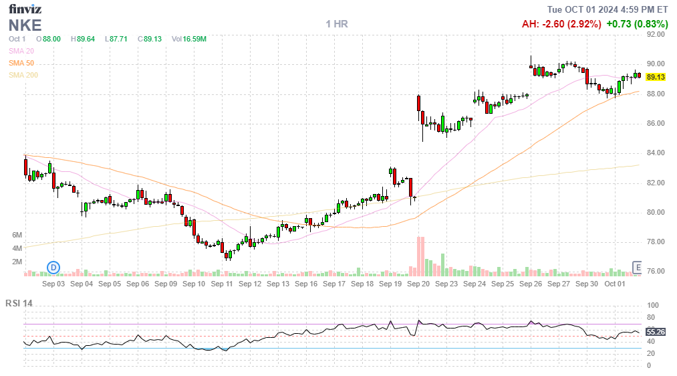Select the Sep 20 date label
The height and width of the screenshot is (376, 677).
pos(418,284)
